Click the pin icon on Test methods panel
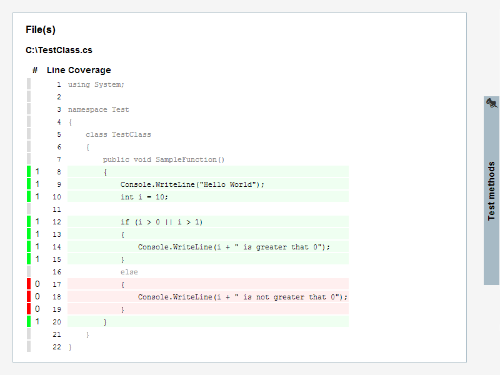 pos(491,103)
